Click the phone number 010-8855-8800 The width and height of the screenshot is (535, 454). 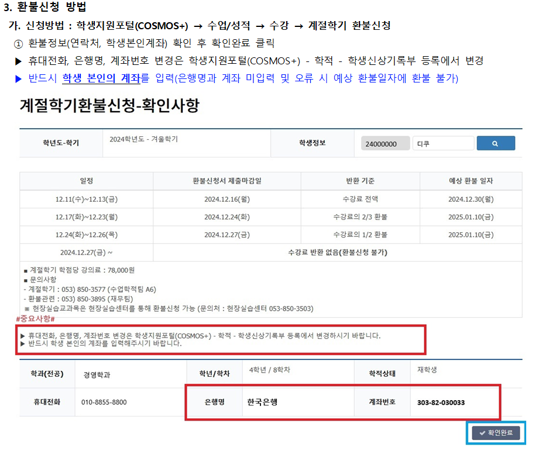tap(104, 403)
